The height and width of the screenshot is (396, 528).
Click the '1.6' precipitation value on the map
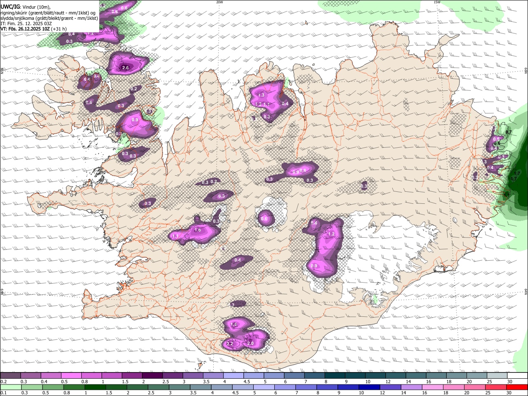tap(198, 230)
